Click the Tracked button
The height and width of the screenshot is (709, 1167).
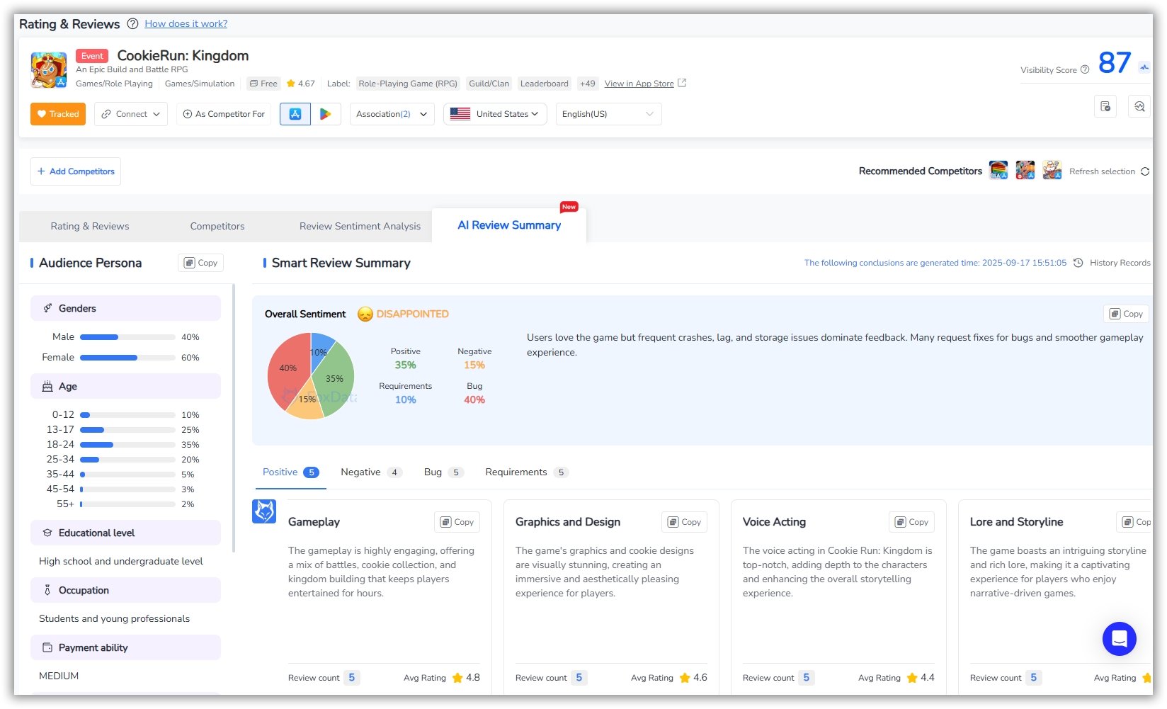pos(58,114)
